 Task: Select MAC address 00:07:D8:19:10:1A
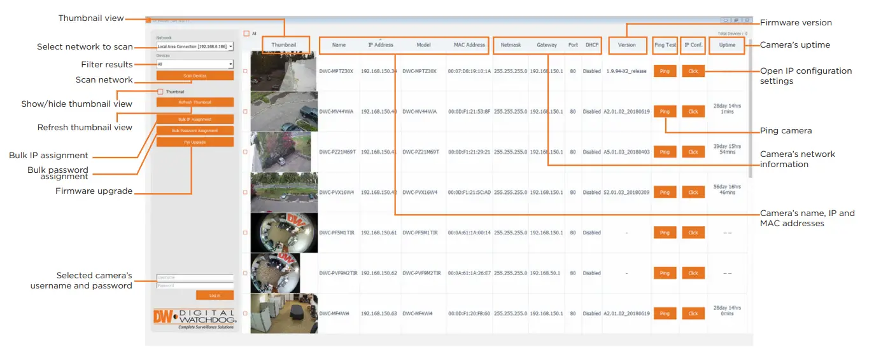469,71
